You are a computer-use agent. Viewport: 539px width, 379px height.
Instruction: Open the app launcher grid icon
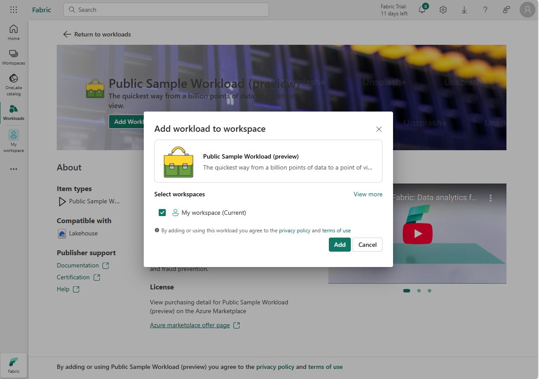point(14,9)
